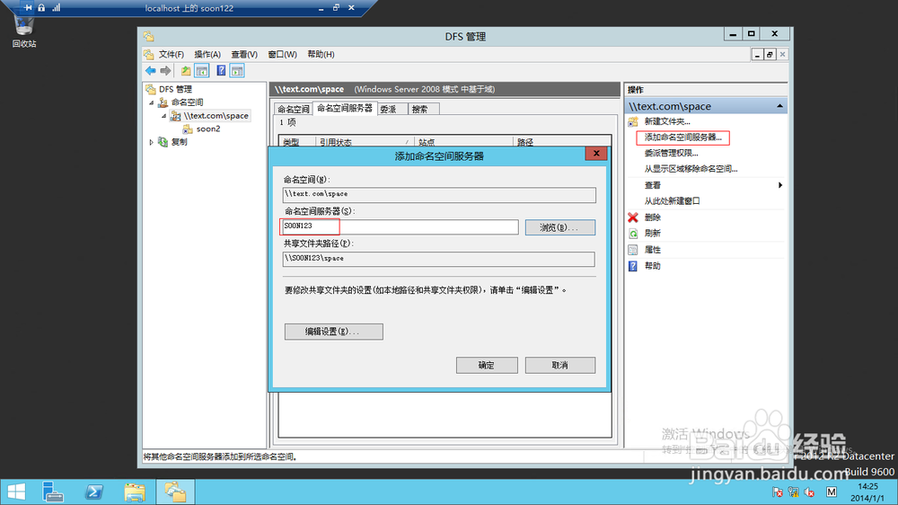Click the back arrow toolbar icon
Image resolution: width=898 pixels, height=505 pixels.
(150, 70)
